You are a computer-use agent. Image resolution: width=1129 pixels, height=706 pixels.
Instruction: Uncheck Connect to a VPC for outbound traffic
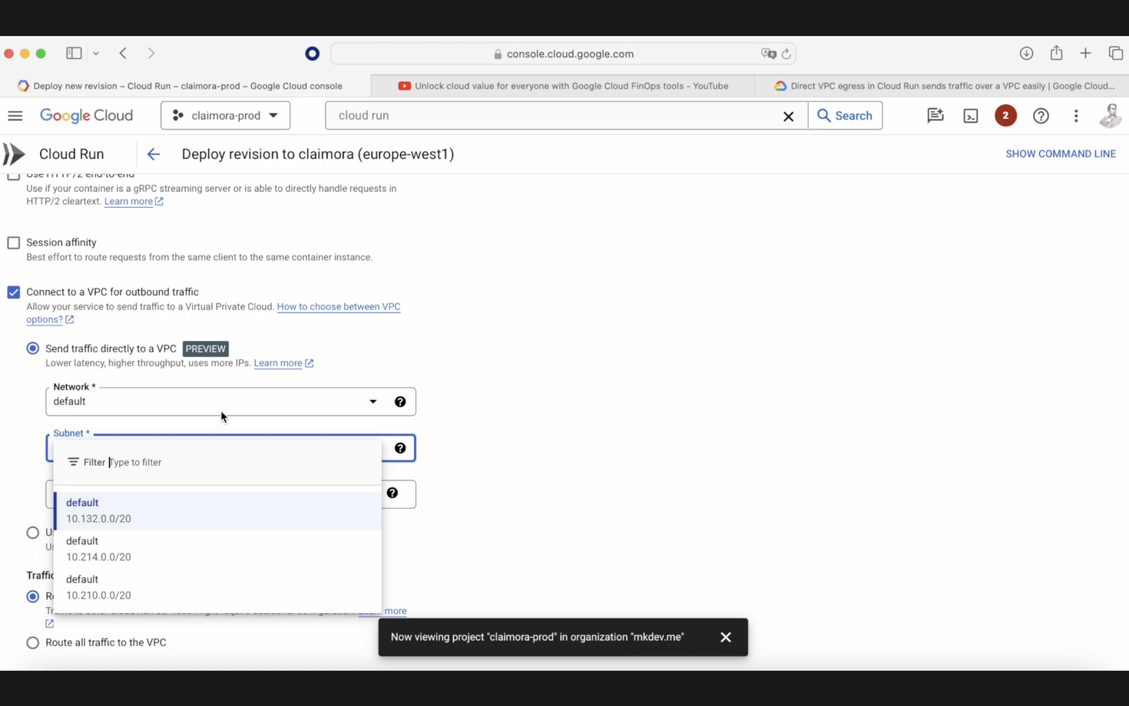[14, 292]
